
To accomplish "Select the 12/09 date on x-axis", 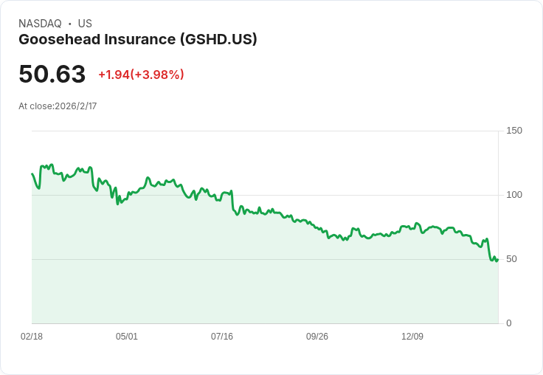I will (x=412, y=337).
